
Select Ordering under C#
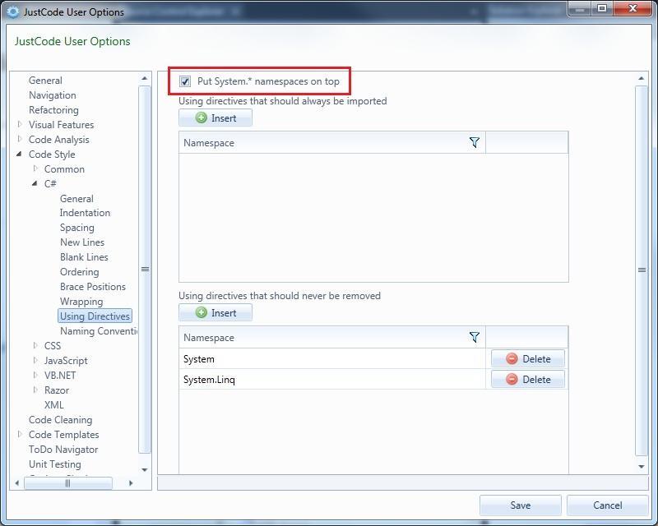coord(79,272)
